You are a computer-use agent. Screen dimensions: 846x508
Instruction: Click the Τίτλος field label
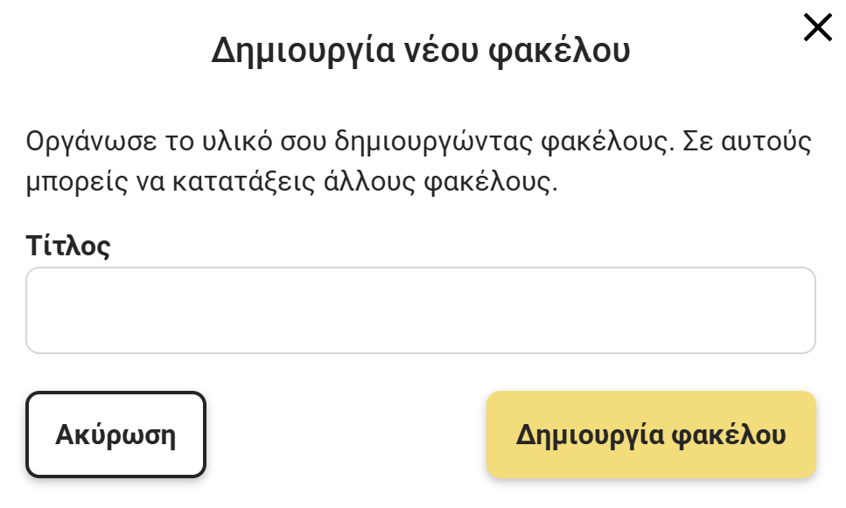click(x=68, y=245)
